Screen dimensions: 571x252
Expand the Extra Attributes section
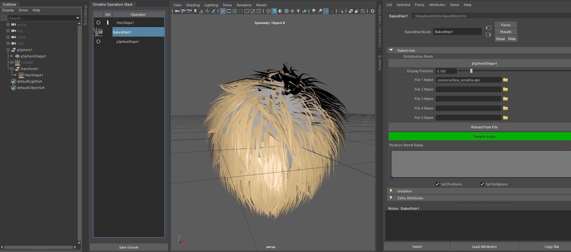pos(391,198)
